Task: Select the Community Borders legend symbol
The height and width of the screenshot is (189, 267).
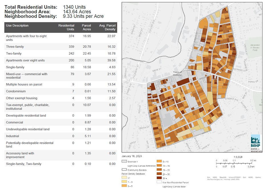Action: pyautogui.click(x=124, y=170)
